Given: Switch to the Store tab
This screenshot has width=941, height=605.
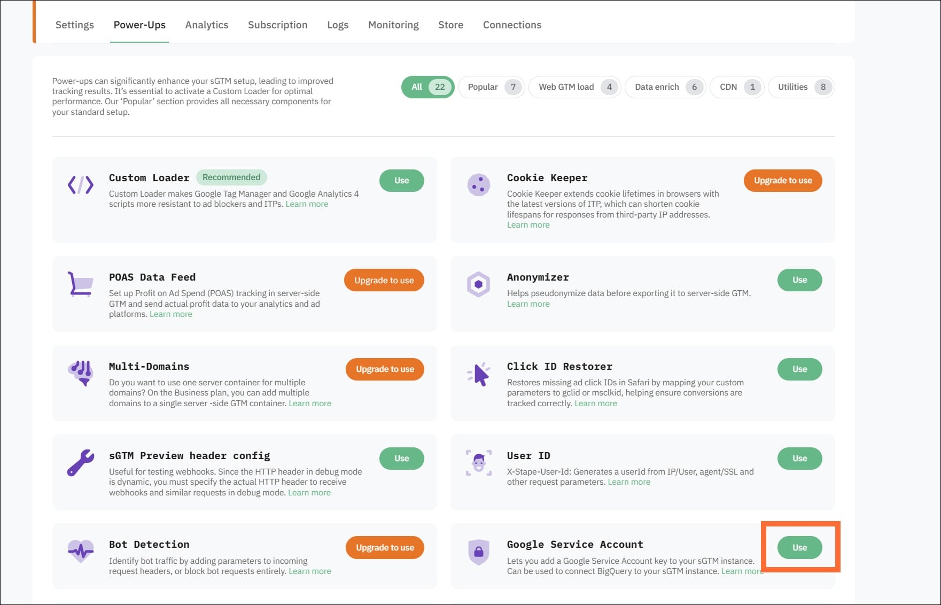Looking at the screenshot, I should [x=451, y=25].
